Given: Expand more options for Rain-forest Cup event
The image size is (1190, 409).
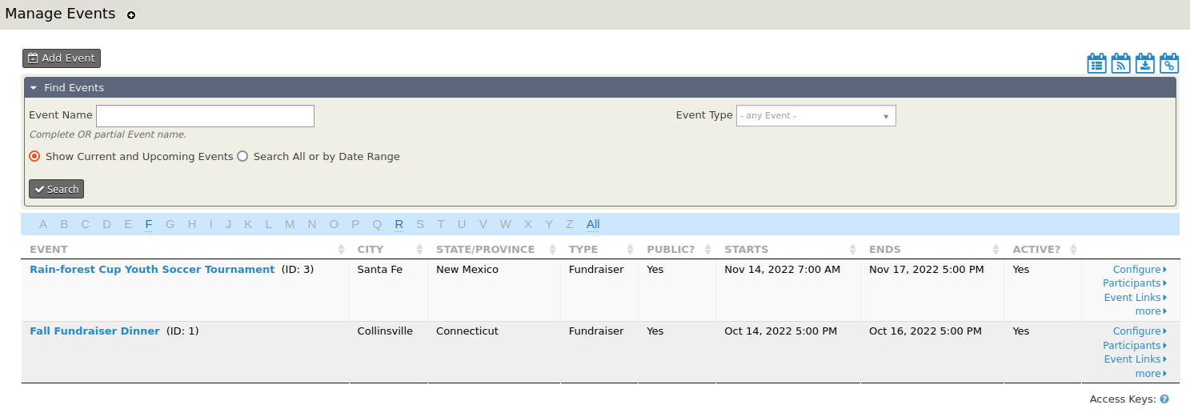Looking at the screenshot, I should (x=1150, y=311).
